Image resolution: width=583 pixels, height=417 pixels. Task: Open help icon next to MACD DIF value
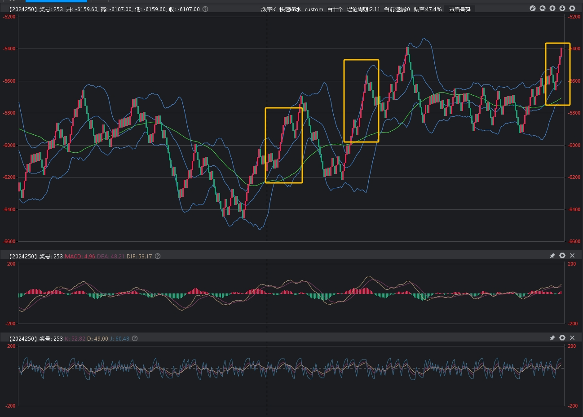click(x=158, y=256)
